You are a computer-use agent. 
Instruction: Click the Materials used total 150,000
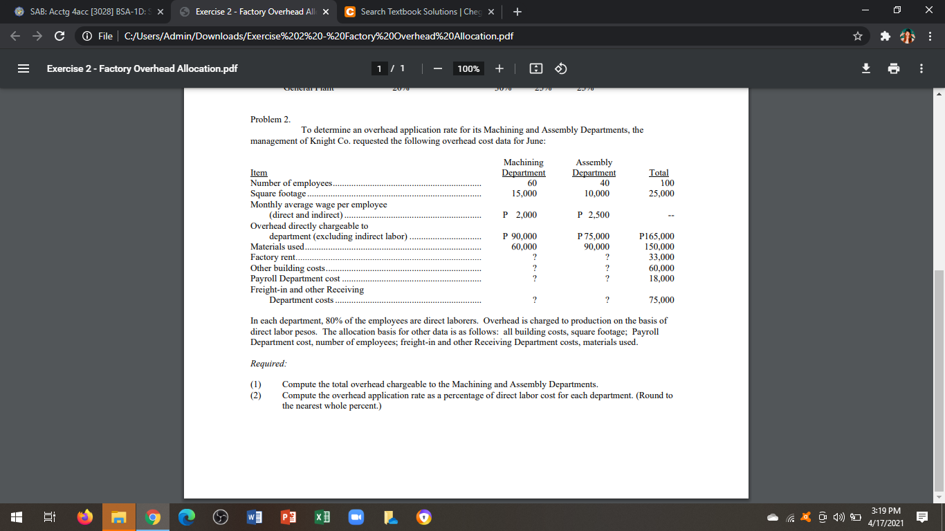659,247
